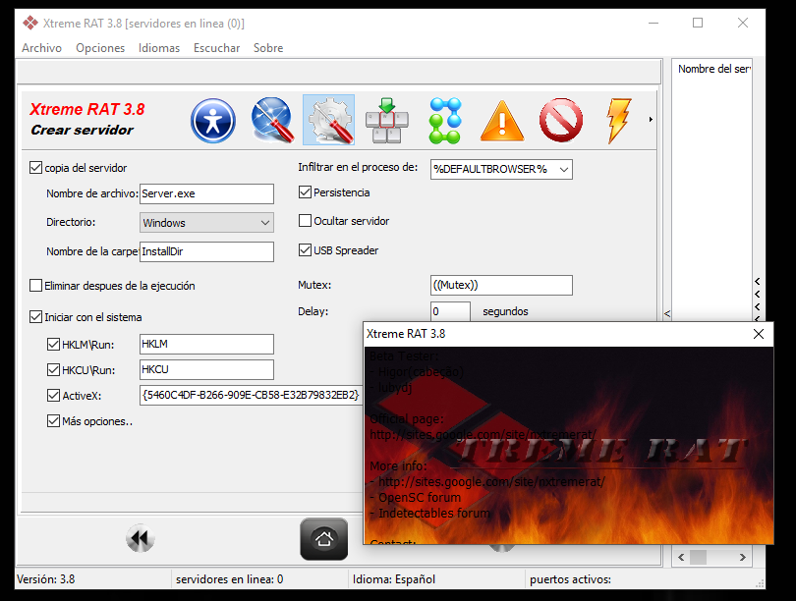
Task: Minimize the Xtreme RAT main window
Action: (654, 23)
